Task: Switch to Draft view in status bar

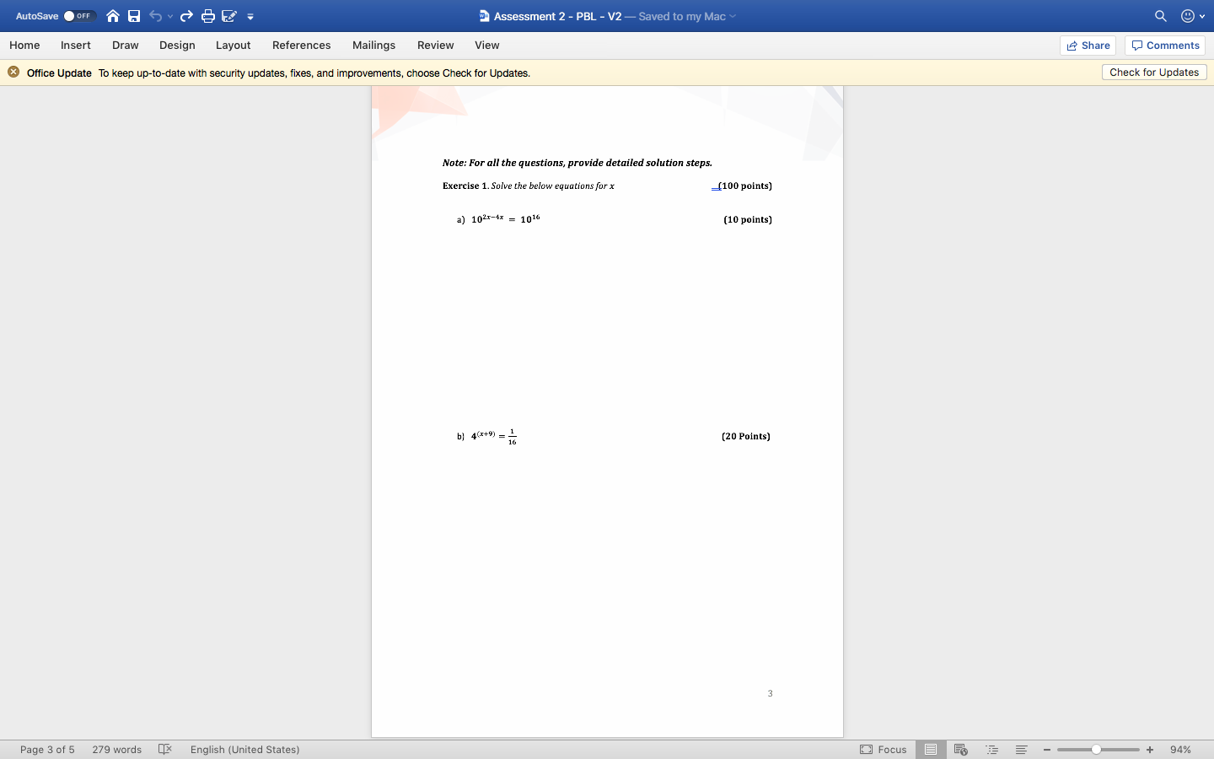Action: click(1021, 749)
